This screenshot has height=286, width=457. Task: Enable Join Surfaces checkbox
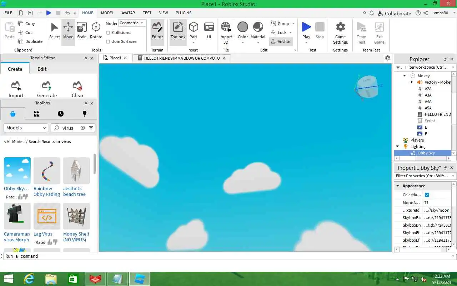coord(108,41)
